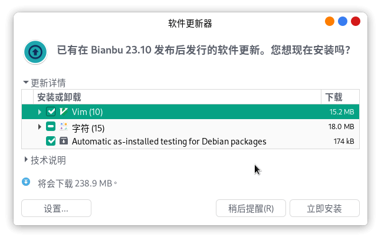This screenshot has height=240, width=381.
Task: Click the Debian package icon in the list
Action: tap(64, 142)
